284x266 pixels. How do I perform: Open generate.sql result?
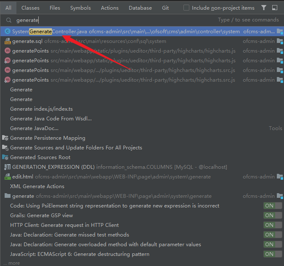[x=142, y=41]
